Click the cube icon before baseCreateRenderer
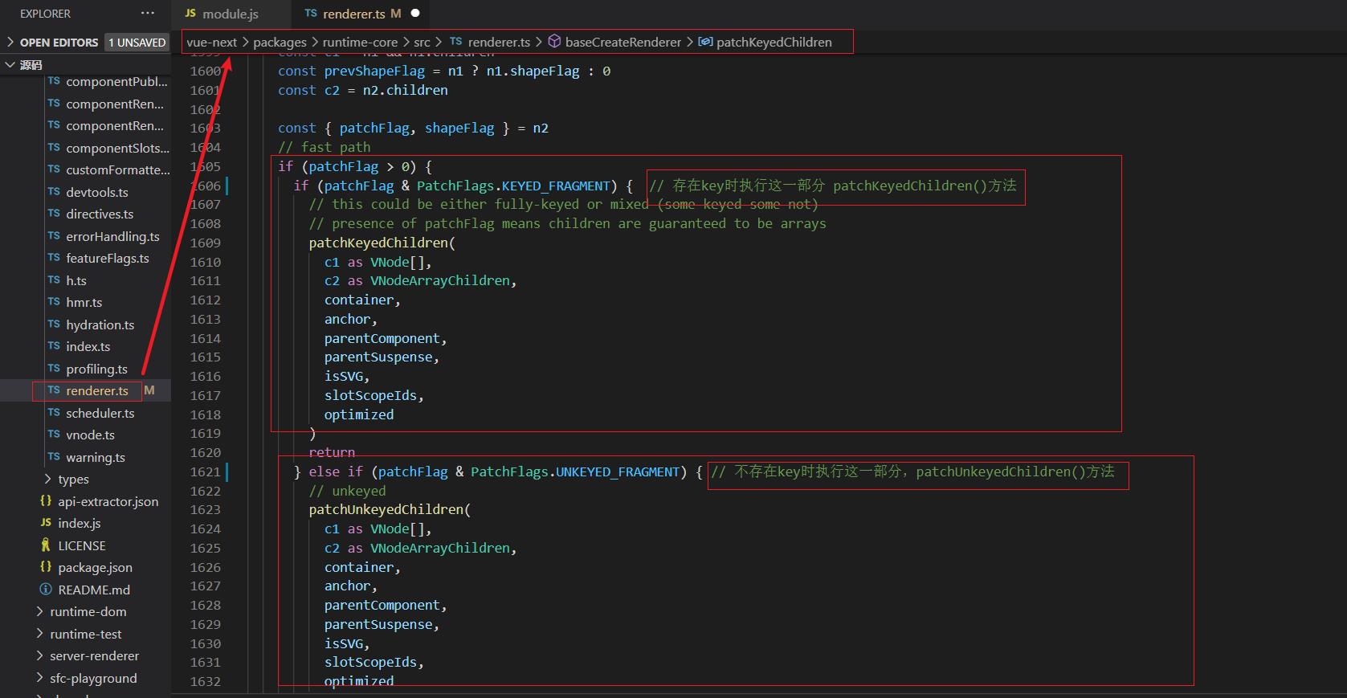 554,42
